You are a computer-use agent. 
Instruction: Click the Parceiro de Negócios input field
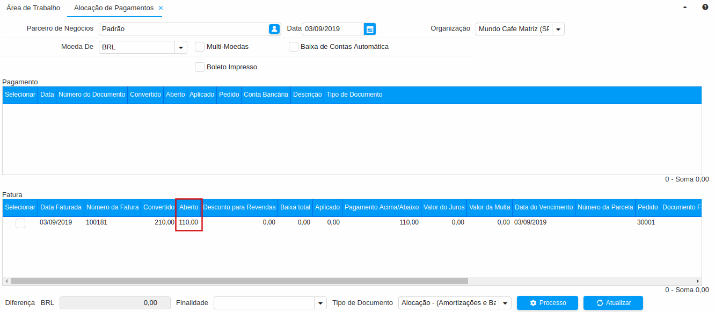(183, 29)
